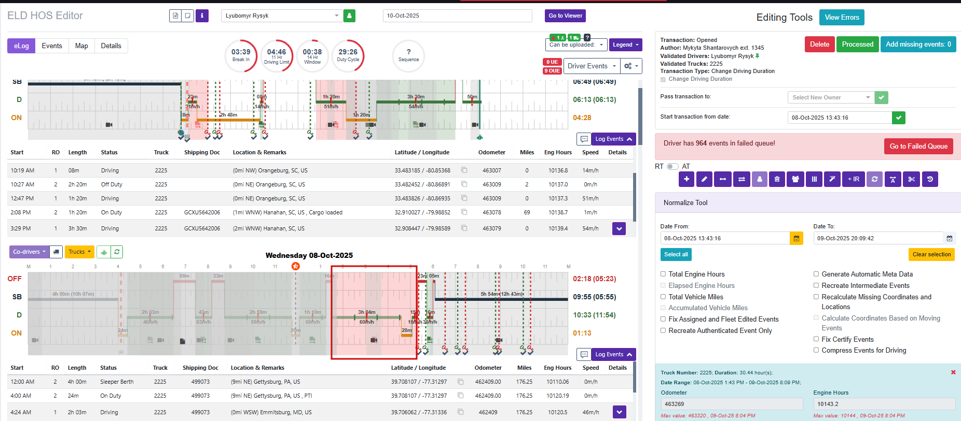Expand the 4:24 AM row details
This screenshot has width=961, height=421.
pyautogui.click(x=619, y=412)
